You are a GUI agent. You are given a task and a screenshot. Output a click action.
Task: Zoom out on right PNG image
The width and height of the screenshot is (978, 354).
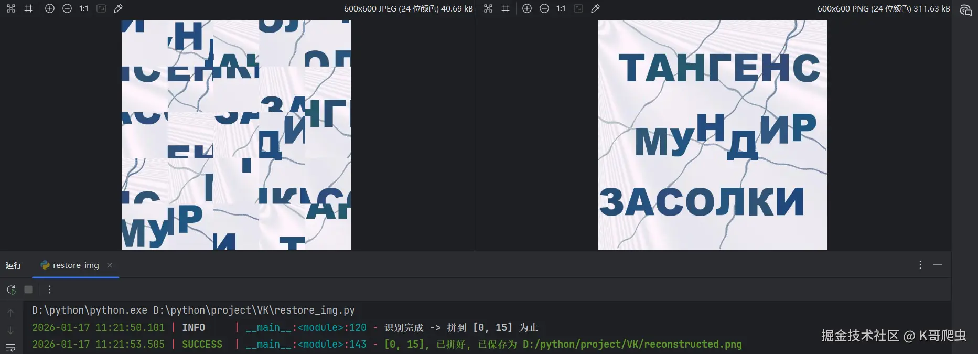pos(544,8)
